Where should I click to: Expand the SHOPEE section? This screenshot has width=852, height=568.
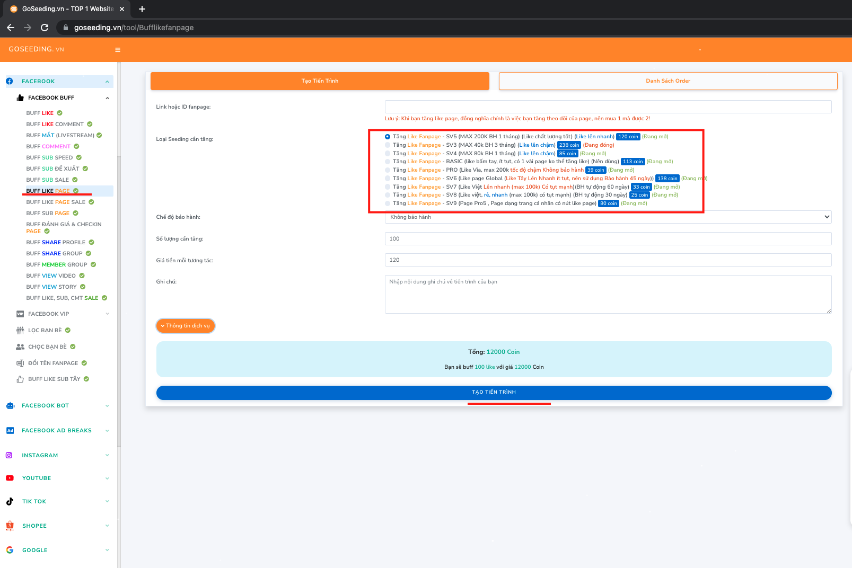pos(107,526)
